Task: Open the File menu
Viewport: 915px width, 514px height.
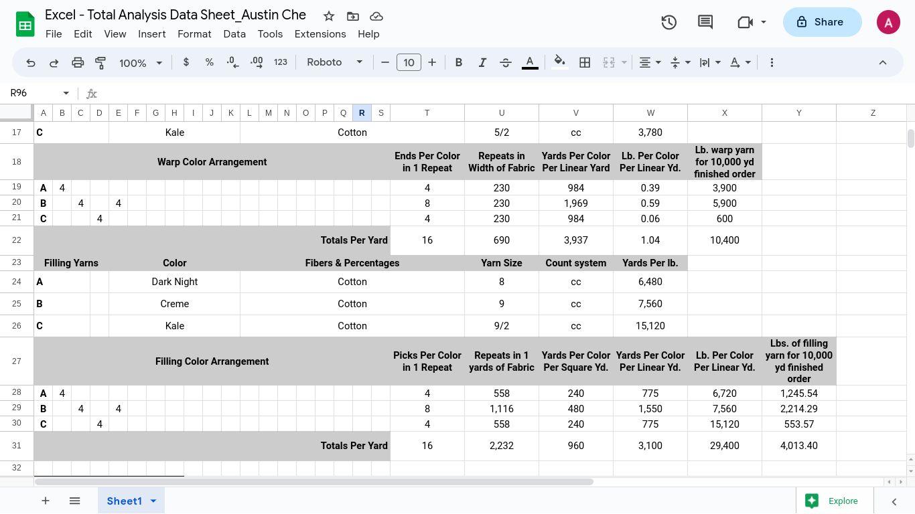Action: tap(54, 34)
